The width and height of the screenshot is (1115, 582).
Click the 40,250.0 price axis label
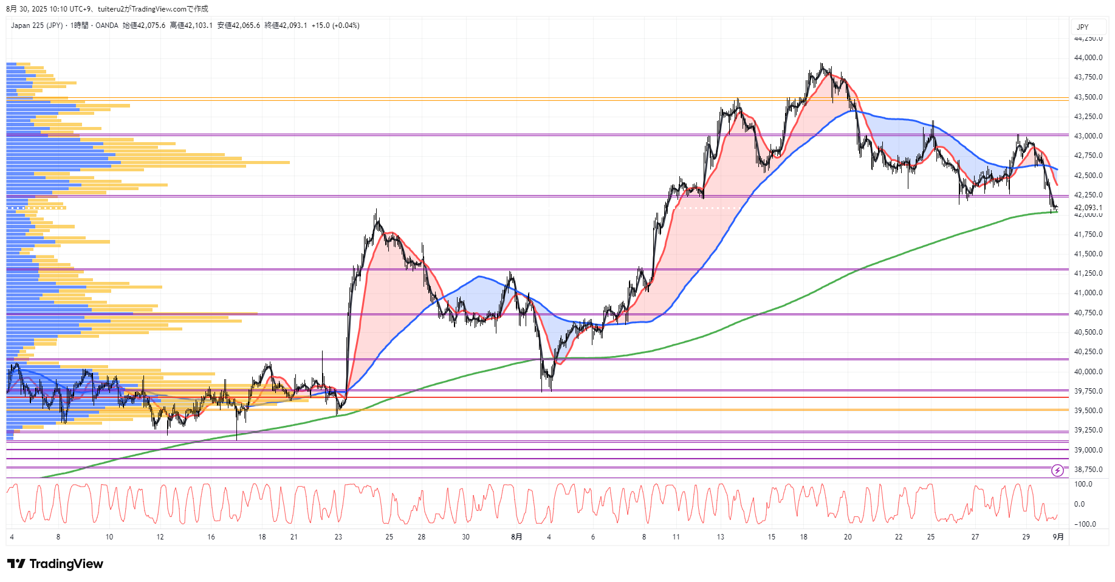[1088, 352]
